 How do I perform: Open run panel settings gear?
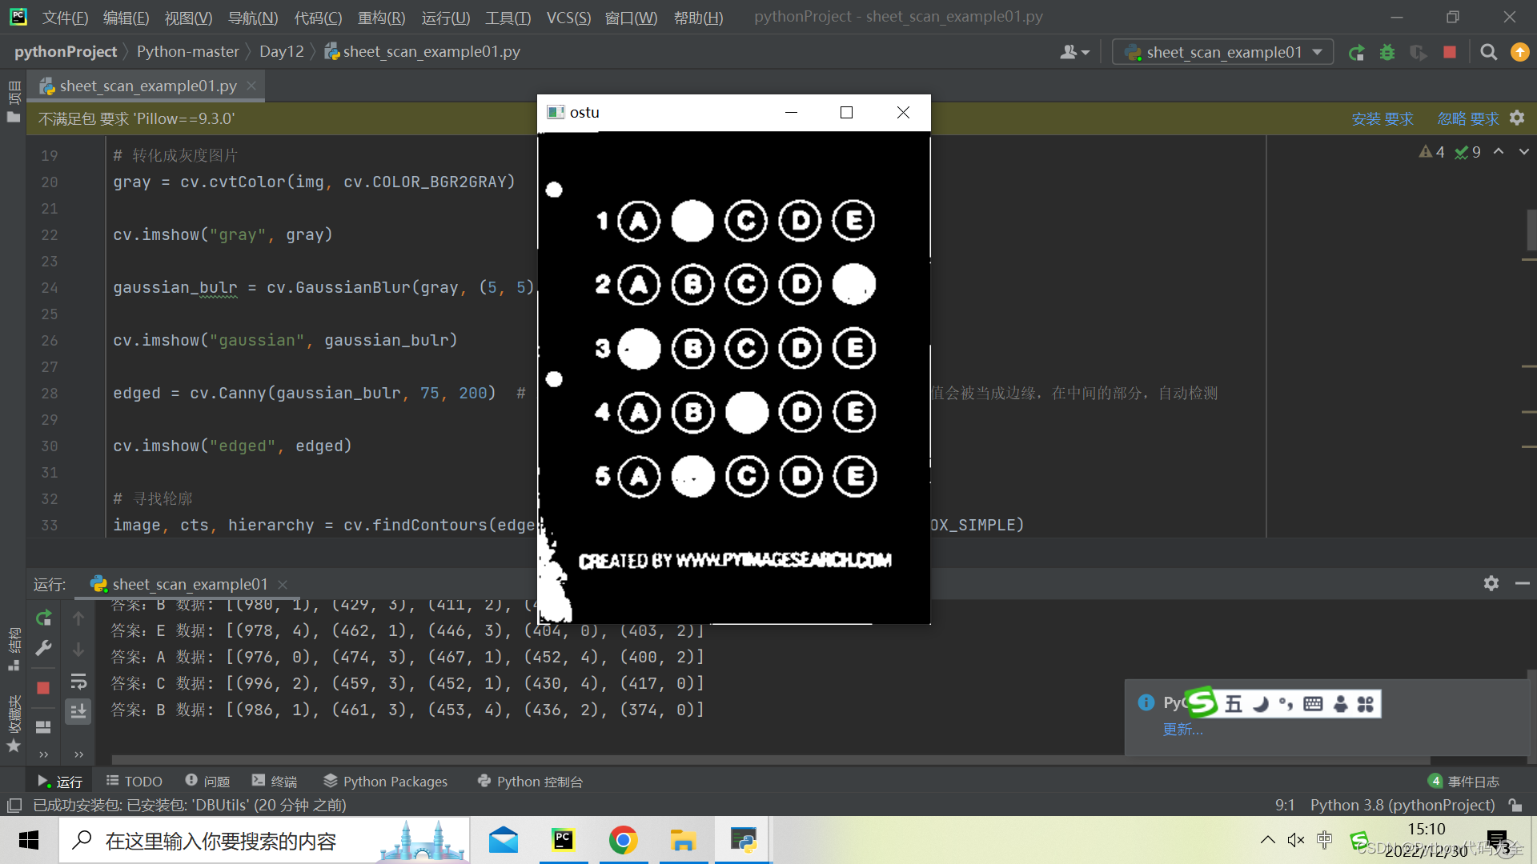[1491, 583]
